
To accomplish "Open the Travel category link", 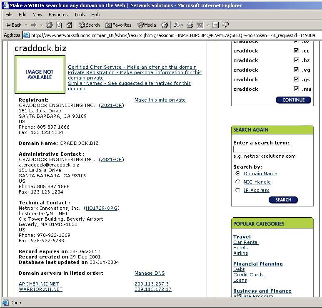I will coord(242,237).
